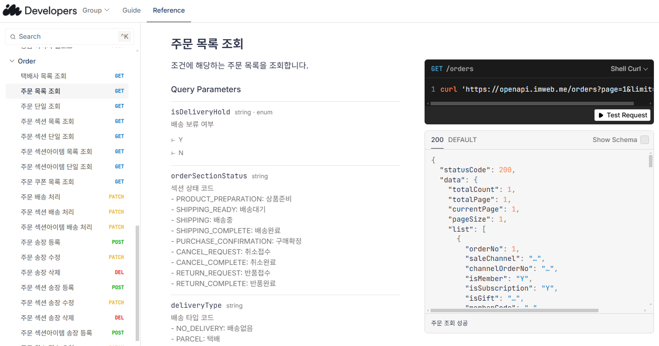Open 택배사 목록 조회 in the sidebar
Viewport: 659px width, 346px height.
tap(67, 76)
